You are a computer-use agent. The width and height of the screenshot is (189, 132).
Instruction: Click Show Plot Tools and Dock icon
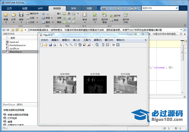click(x=118, y=45)
